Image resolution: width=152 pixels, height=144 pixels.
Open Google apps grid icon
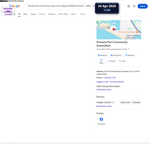tap(134, 6)
